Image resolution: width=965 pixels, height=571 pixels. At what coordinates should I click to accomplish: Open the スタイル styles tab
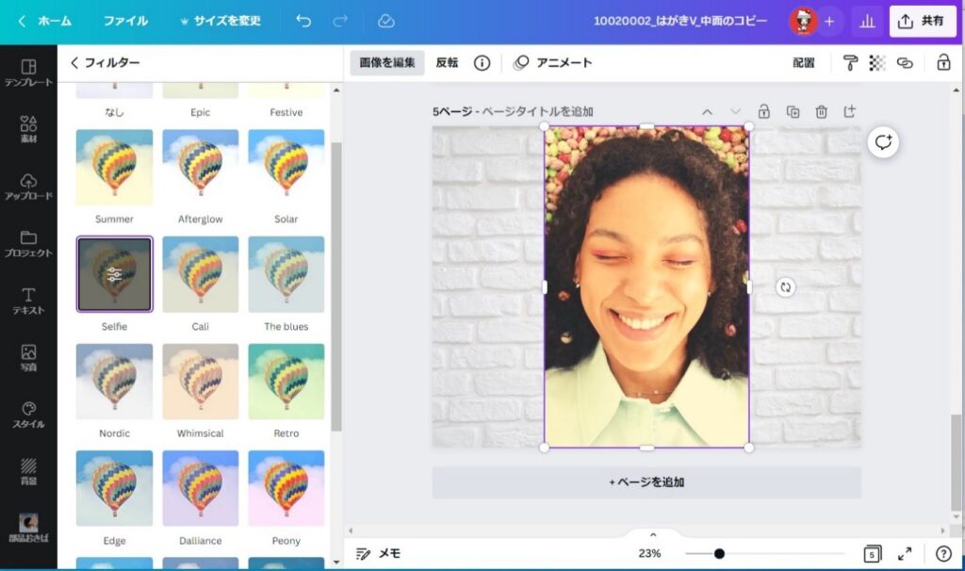28,415
